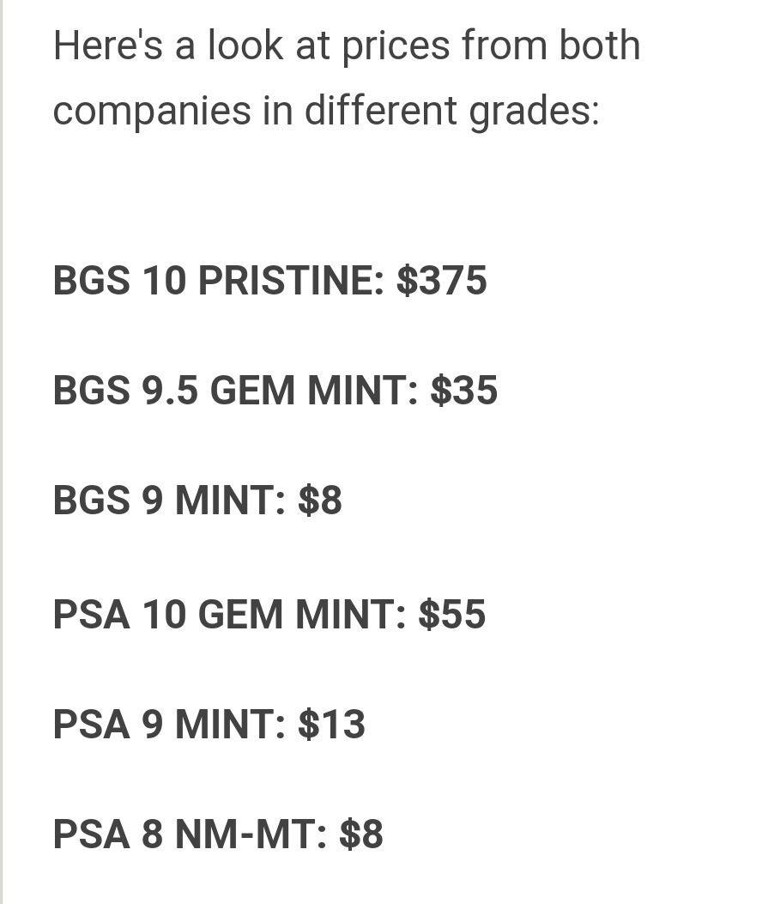This screenshot has width=762, height=904.
Task: Click the $35 price
Action: (x=463, y=390)
